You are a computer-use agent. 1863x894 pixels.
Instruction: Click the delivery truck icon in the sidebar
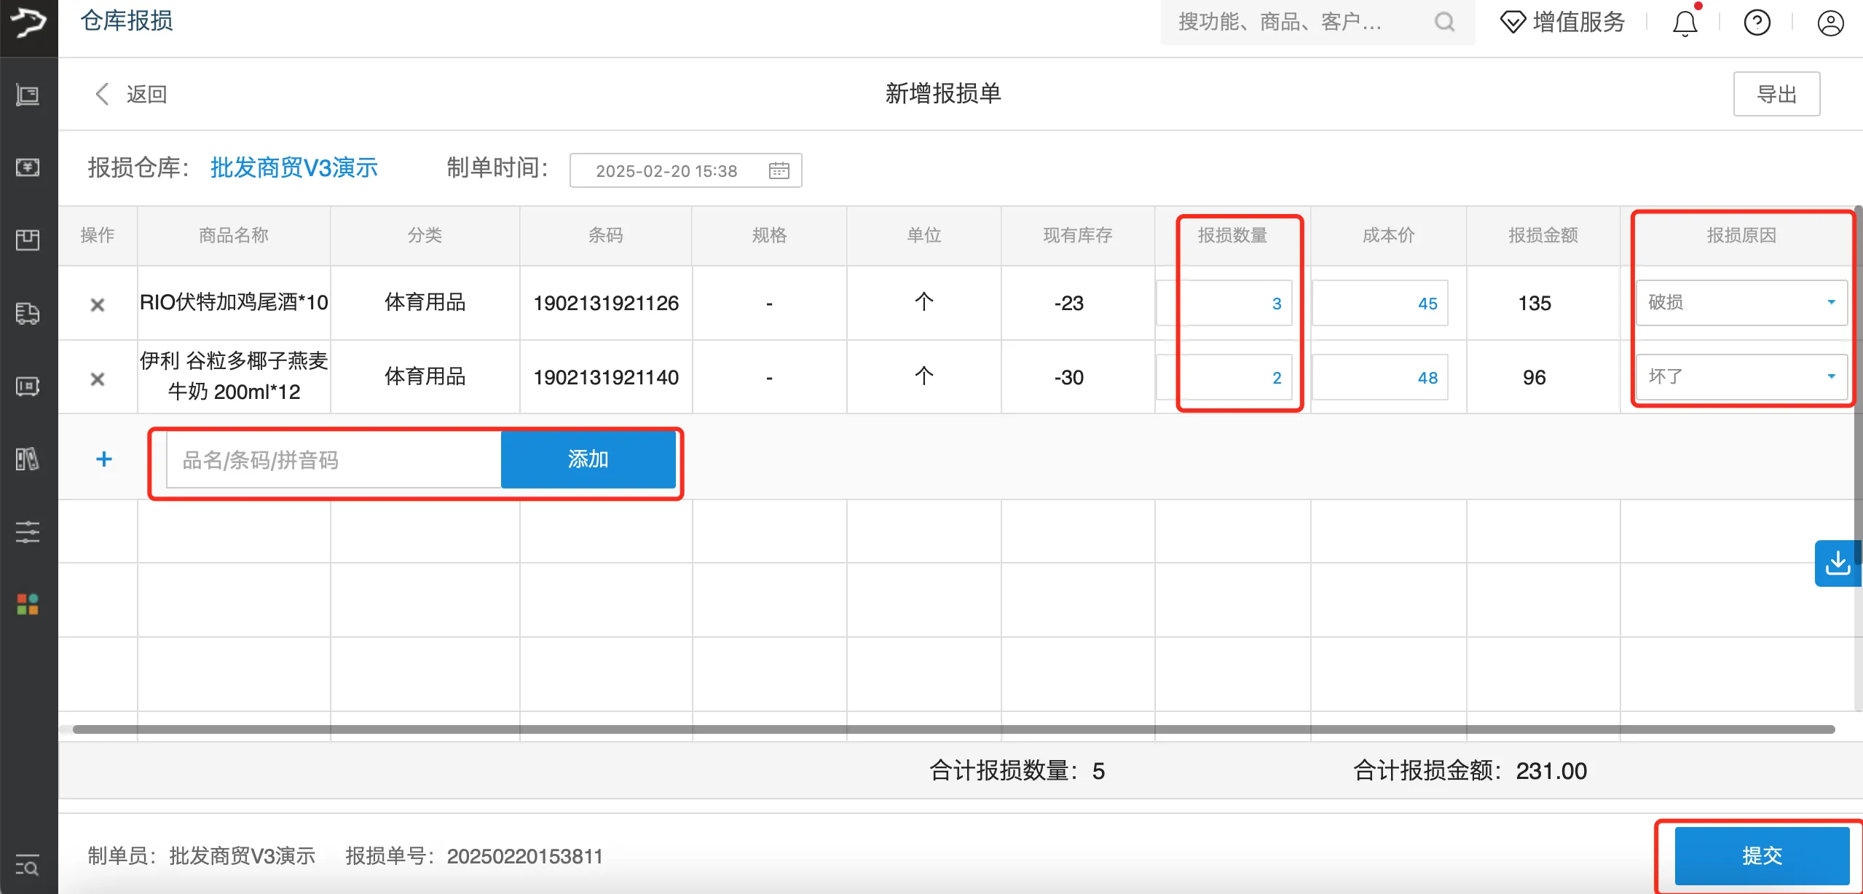coord(28,313)
